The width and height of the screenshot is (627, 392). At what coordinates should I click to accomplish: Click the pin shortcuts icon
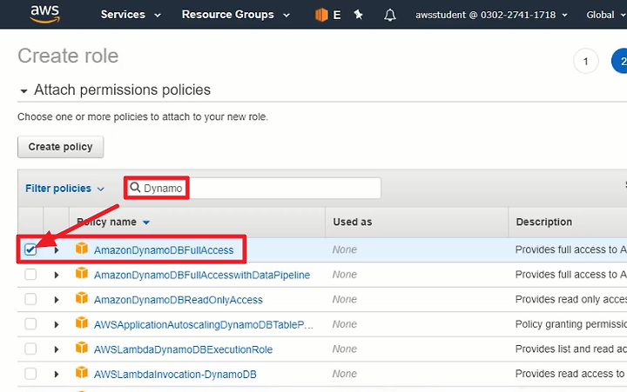tap(358, 15)
